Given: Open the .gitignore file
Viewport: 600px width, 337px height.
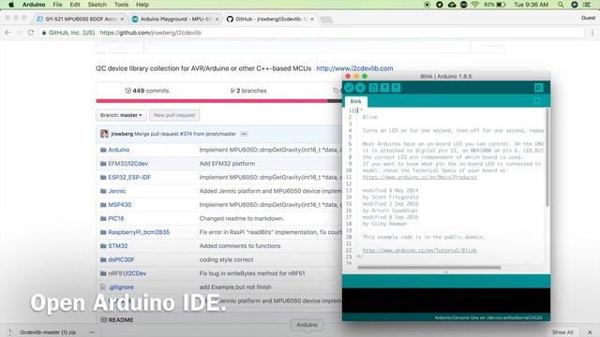Looking at the screenshot, I should 121,287.
